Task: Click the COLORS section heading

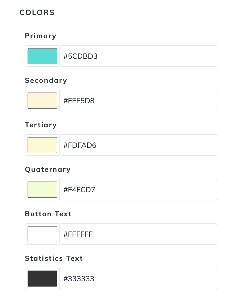Action: click(x=37, y=13)
